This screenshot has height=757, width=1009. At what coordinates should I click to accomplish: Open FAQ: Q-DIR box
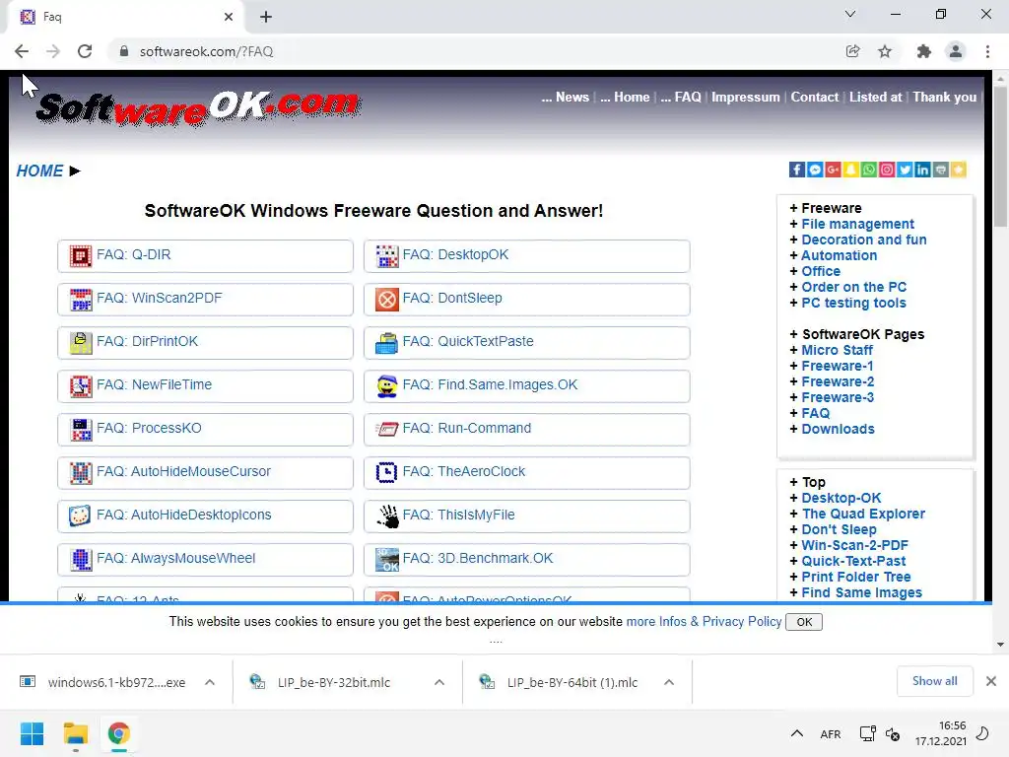tap(205, 255)
